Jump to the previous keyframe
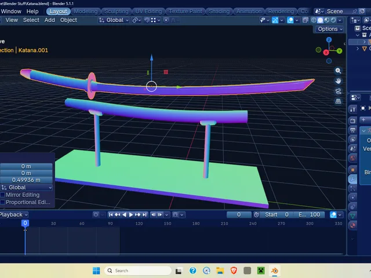 (x=117, y=215)
